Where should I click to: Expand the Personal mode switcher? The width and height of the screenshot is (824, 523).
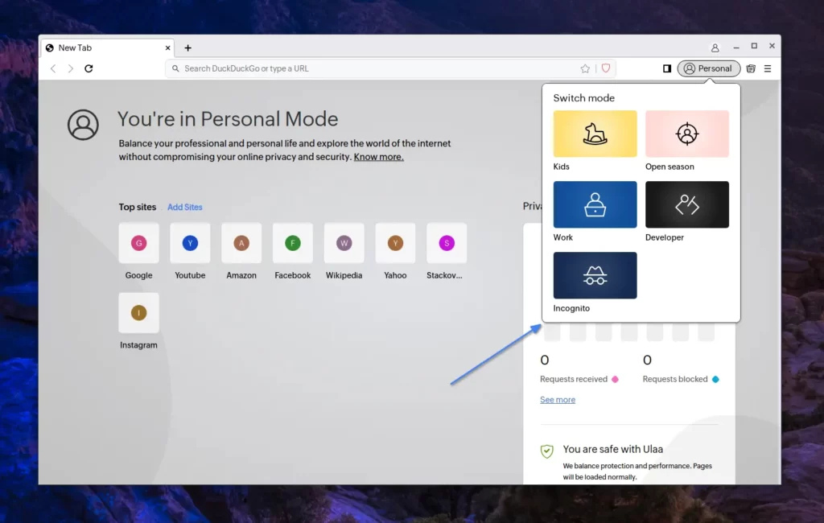tap(708, 68)
